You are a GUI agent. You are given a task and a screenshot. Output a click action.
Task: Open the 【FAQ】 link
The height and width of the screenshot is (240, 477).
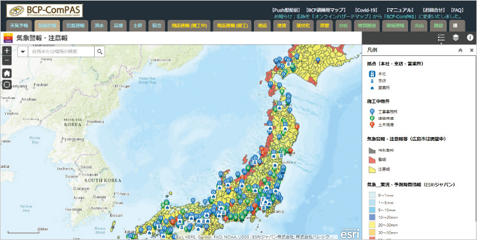point(457,10)
